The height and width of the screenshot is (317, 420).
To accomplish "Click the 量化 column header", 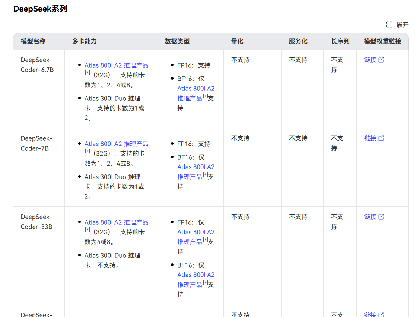I will pos(237,41).
